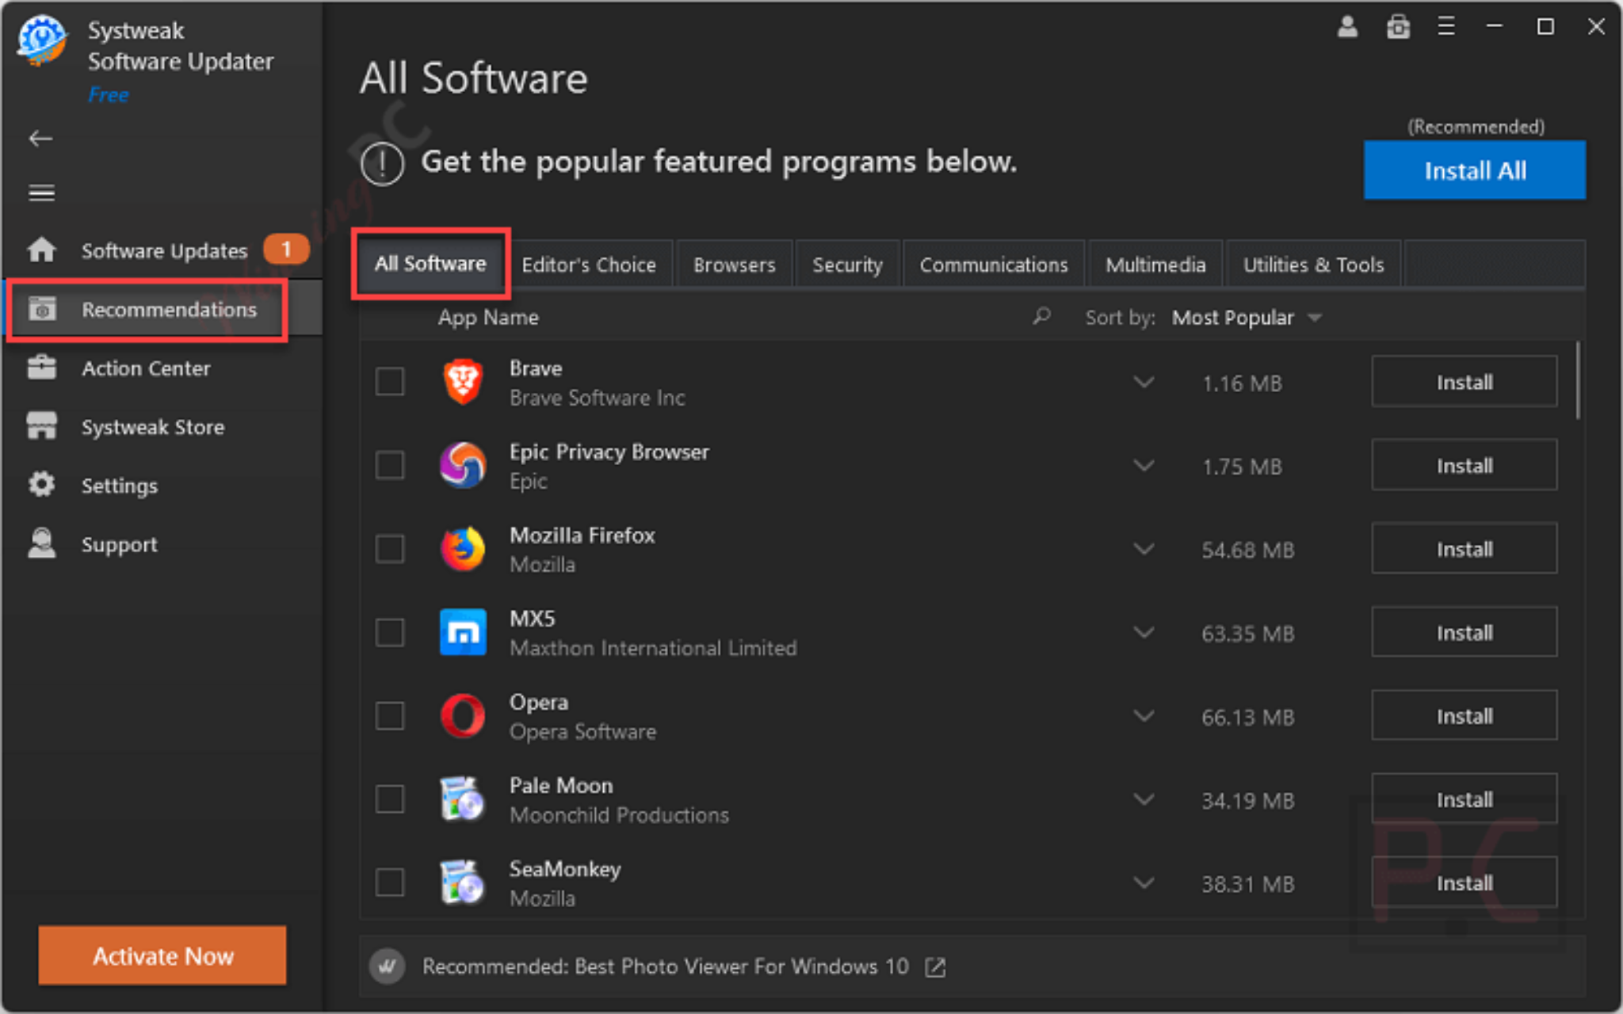The image size is (1623, 1014).
Task: Expand the SeaMonkey details chevron
Action: coord(1144,882)
